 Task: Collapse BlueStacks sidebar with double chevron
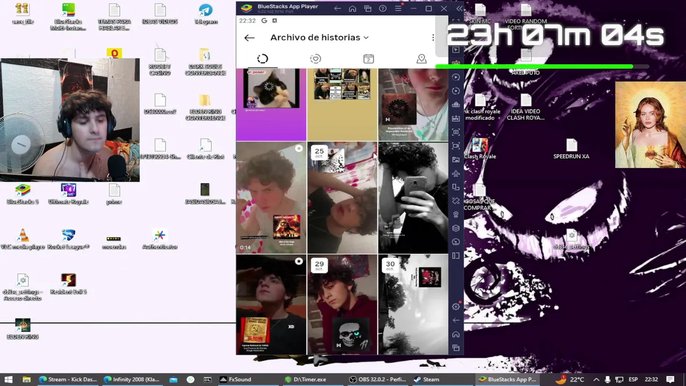click(459, 9)
